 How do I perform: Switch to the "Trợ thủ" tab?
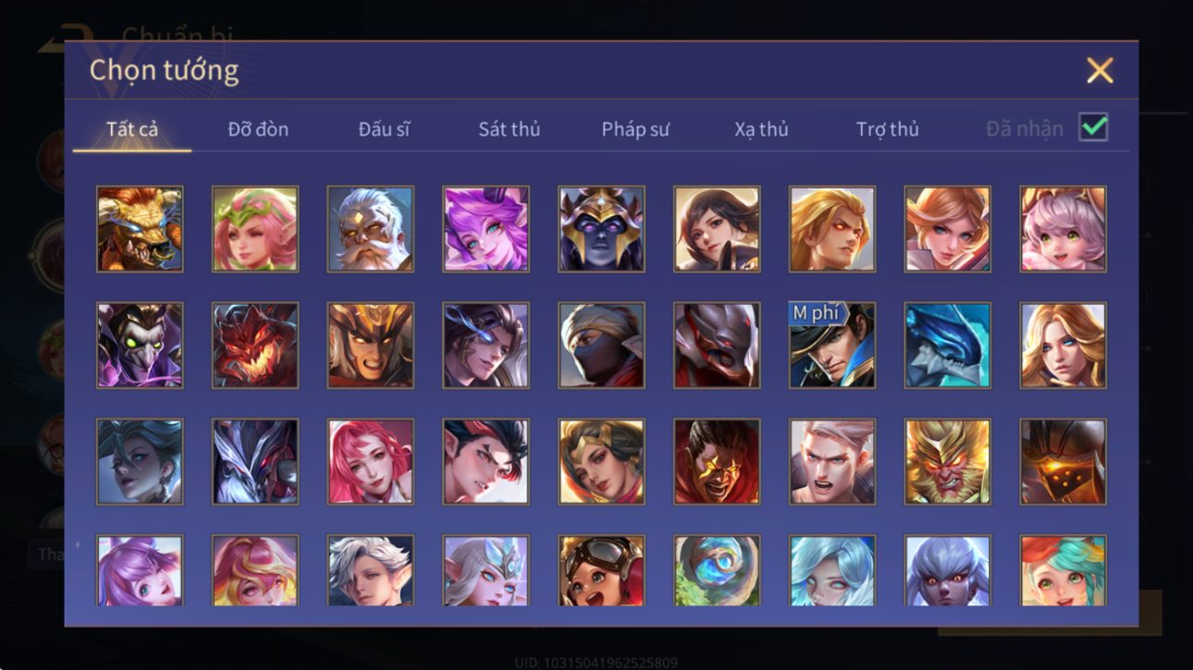887,129
